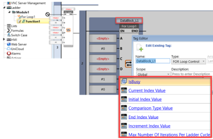Click the Increment Index Value link
The width and height of the screenshot is (213, 139).
point(149,126)
